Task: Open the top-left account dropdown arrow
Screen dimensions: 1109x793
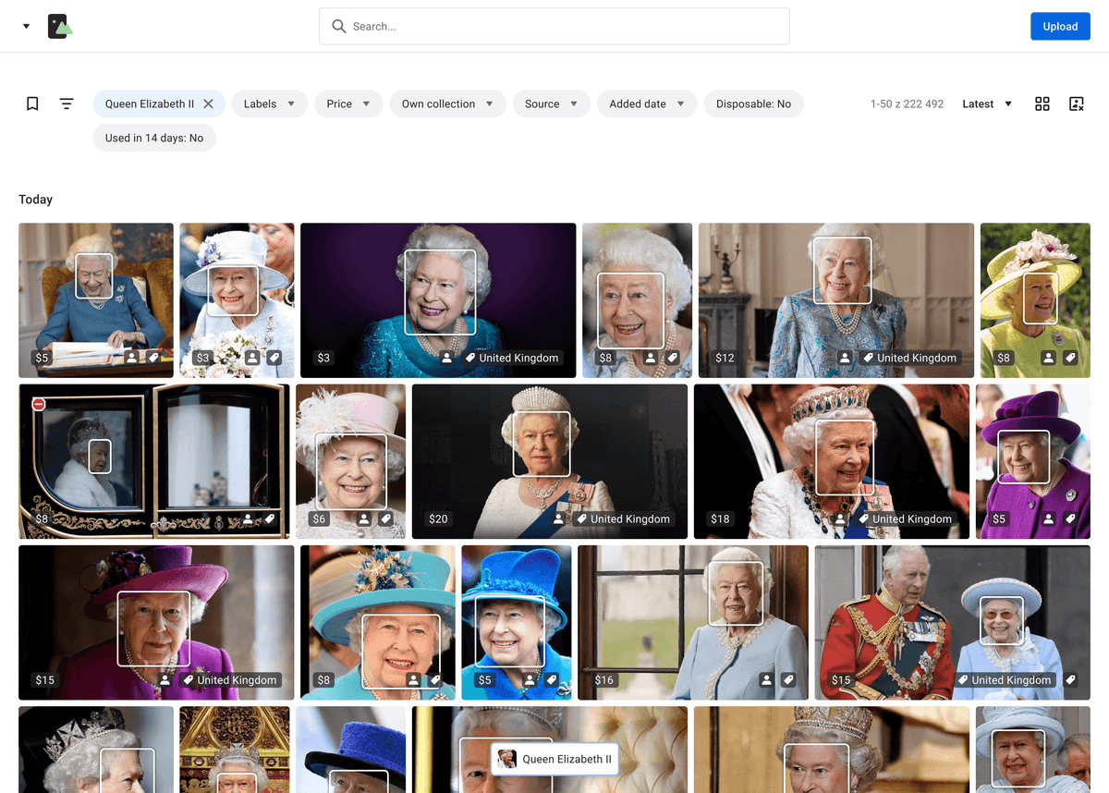Action: [26, 26]
